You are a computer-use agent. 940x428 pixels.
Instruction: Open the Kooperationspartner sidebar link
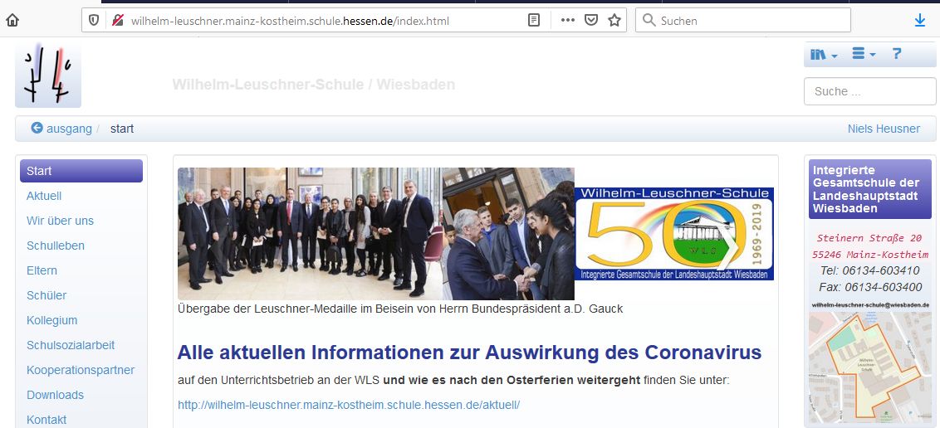tap(81, 370)
